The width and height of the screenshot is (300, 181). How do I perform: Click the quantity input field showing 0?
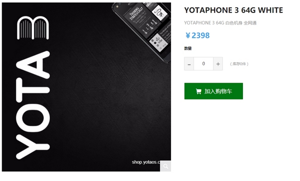[204, 64]
